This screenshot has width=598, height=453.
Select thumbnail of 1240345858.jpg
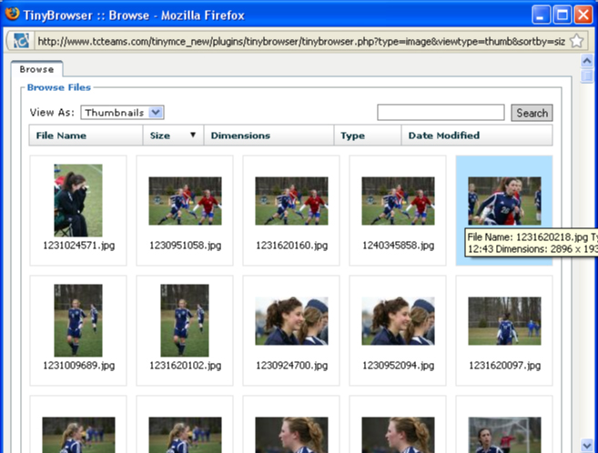[x=398, y=201]
